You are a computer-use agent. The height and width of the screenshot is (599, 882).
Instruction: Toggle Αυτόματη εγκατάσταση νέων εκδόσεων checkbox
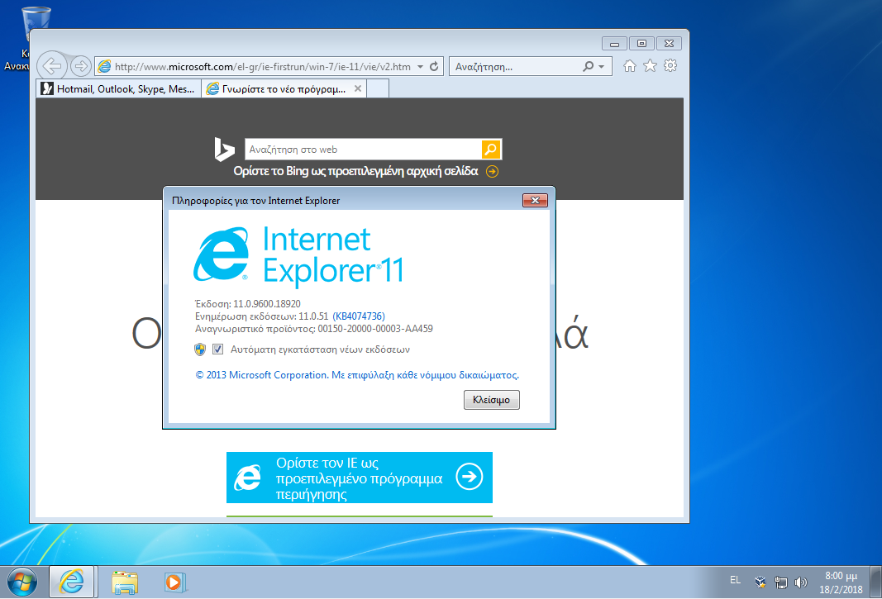(x=217, y=349)
